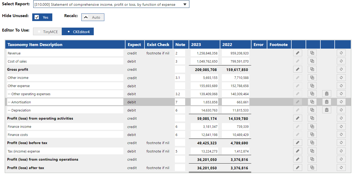
Task: Click the Other income 2022 value field
Action: click(x=236, y=78)
